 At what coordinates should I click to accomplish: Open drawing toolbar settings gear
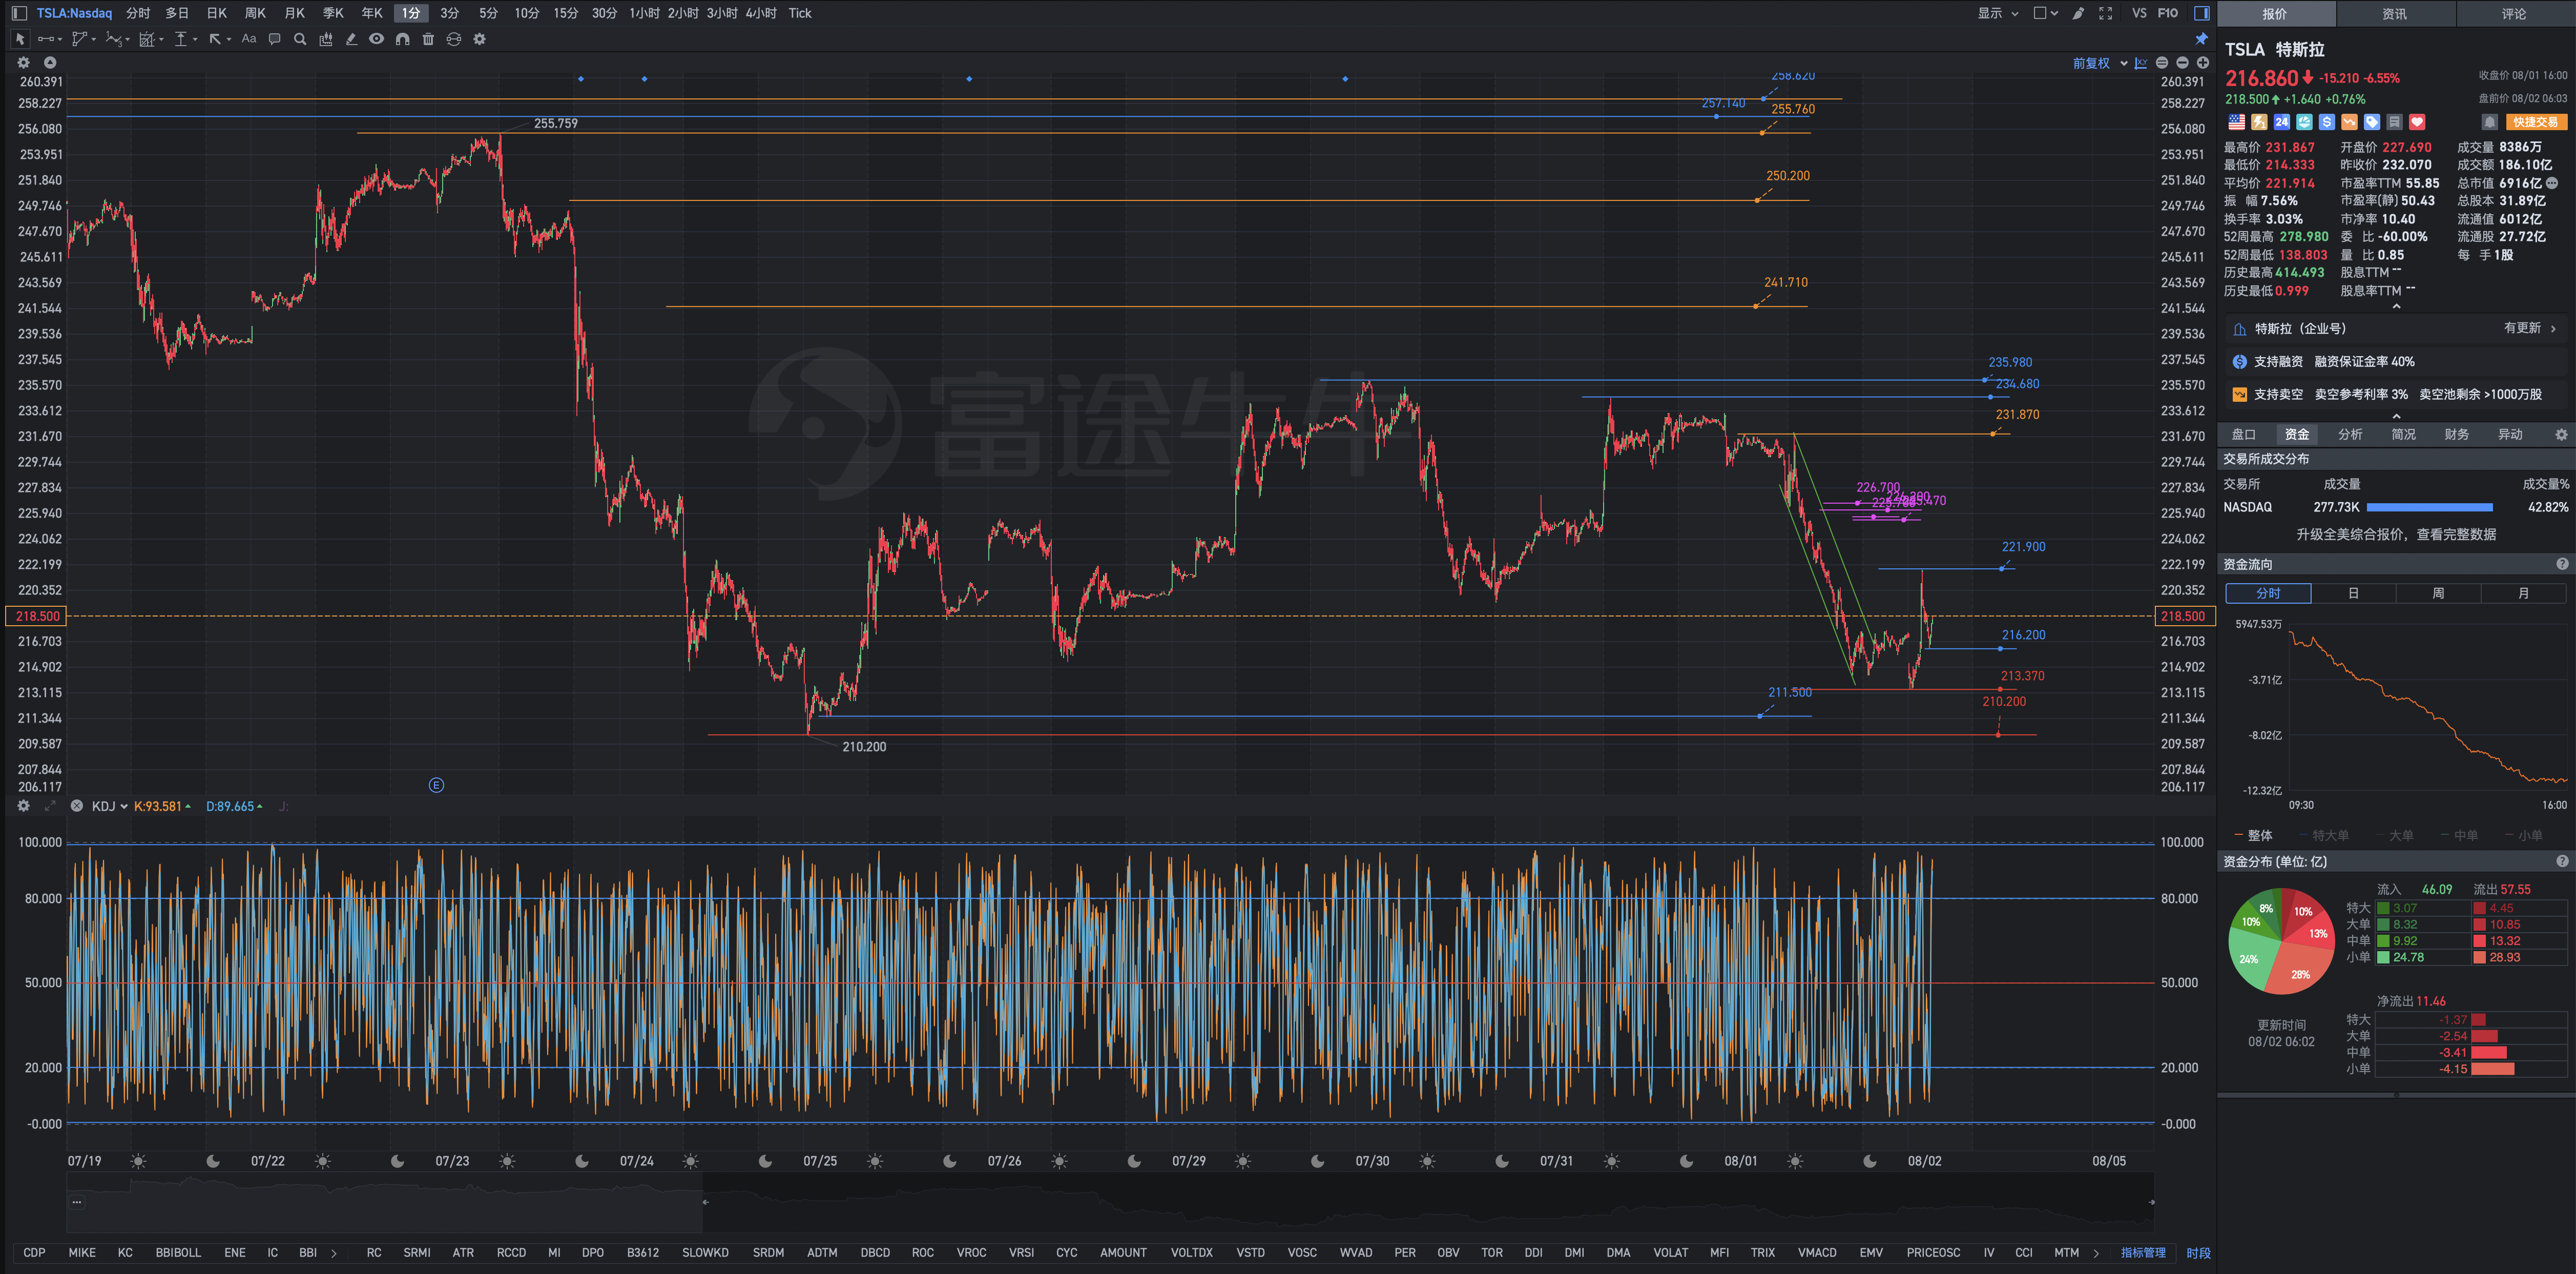tap(479, 39)
